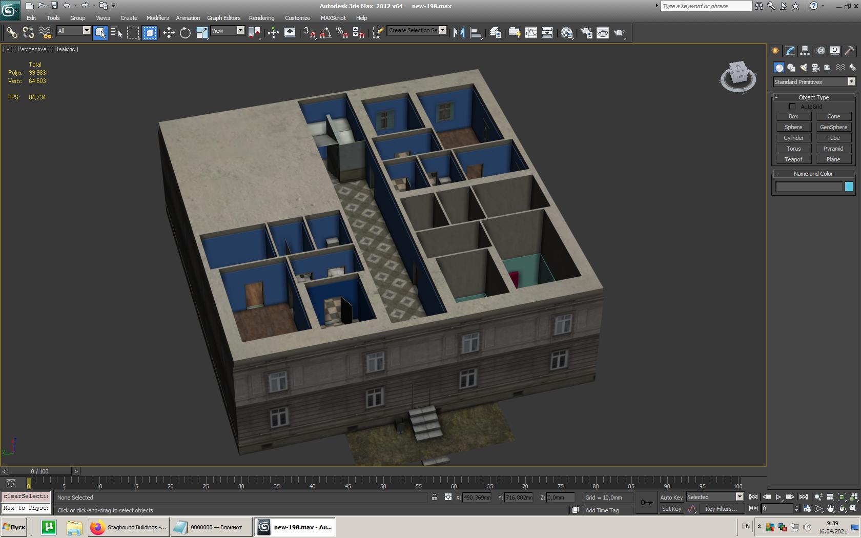Image resolution: width=861 pixels, height=538 pixels.
Task: Click Select and Manipulate icon
Action: pyautogui.click(x=273, y=33)
